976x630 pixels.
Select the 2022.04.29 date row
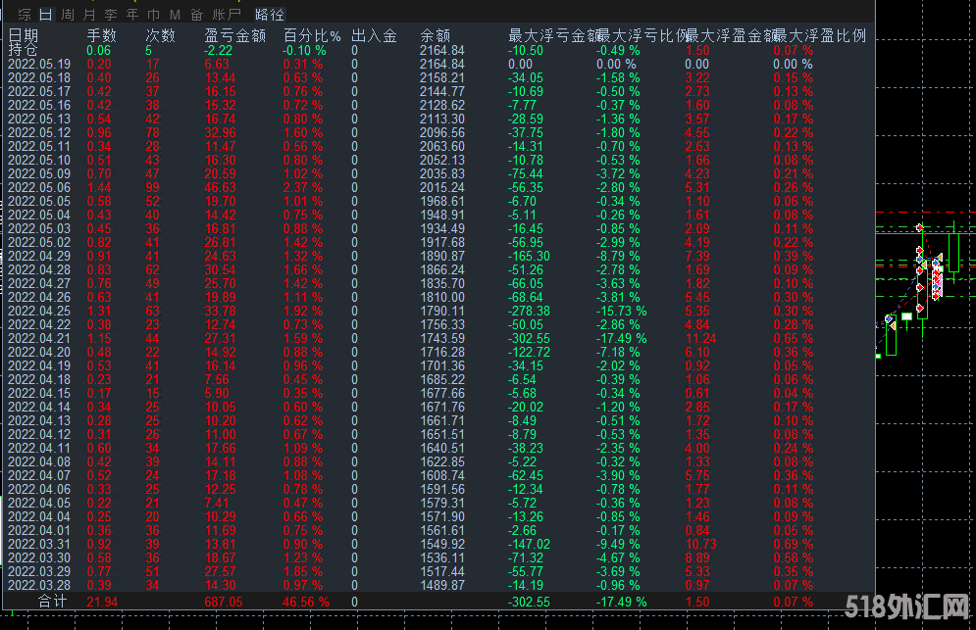click(39, 256)
